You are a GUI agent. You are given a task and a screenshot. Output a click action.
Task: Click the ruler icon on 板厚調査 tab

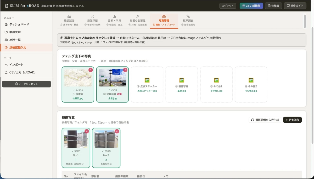tap(188, 16)
